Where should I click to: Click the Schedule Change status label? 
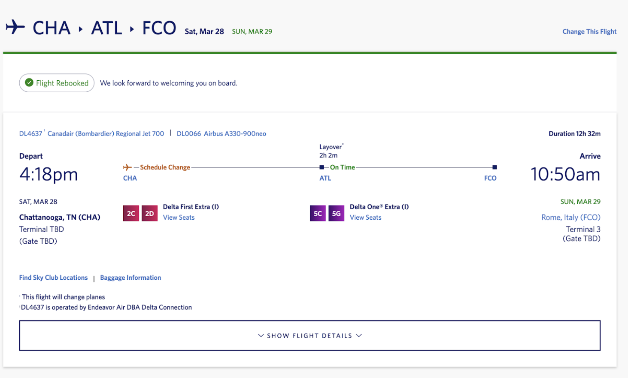(x=165, y=167)
